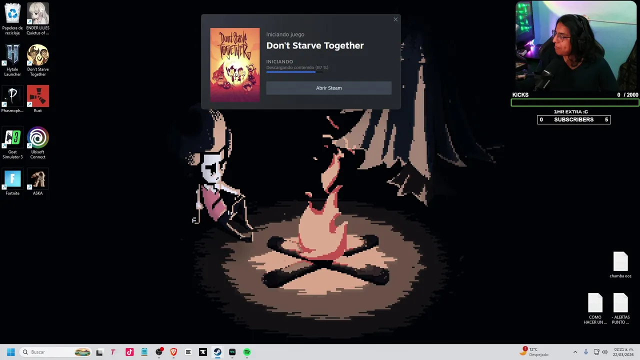This screenshot has height=360, width=640.
Task: Click the download progress bar in the Steam dialog
Action: (x=294, y=72)
